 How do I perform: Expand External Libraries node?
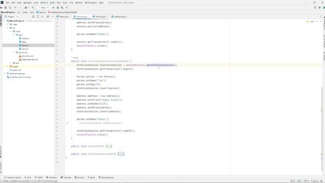[5, 73]
